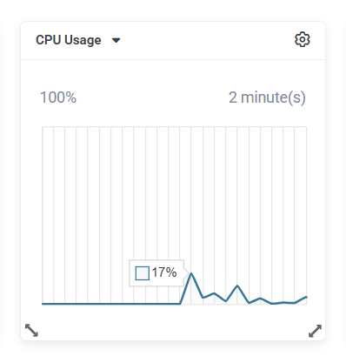
Task: Click the bottom-right diagonal expand arrow icon
Action: pyautogui.click(x=315, y=331)
